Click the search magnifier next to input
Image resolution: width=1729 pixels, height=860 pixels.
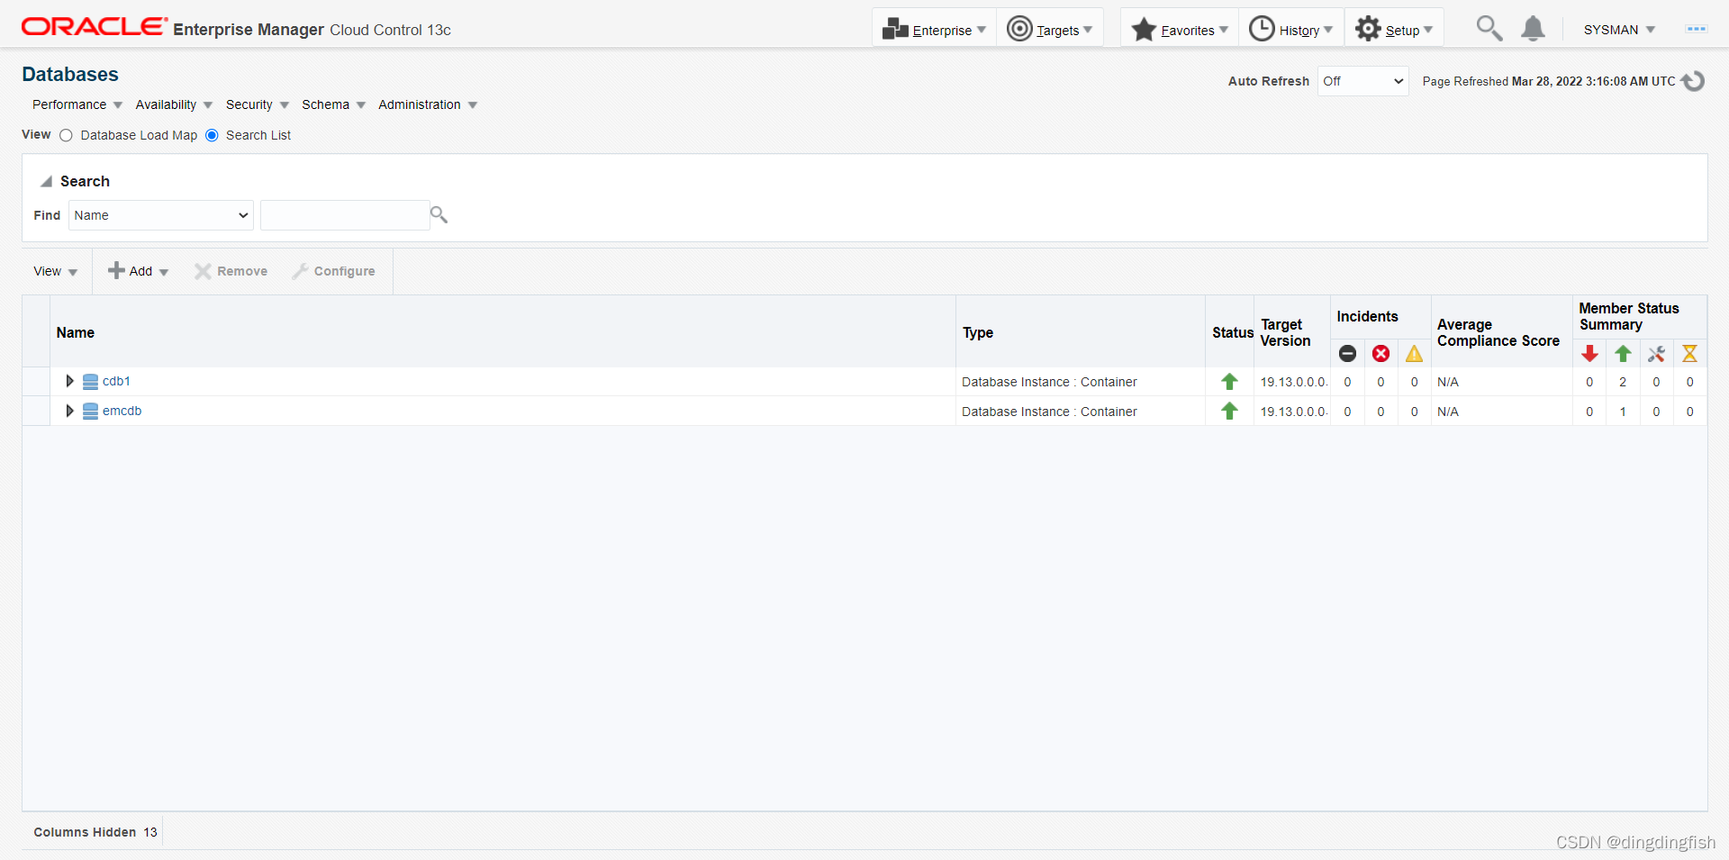pos(439,214)
